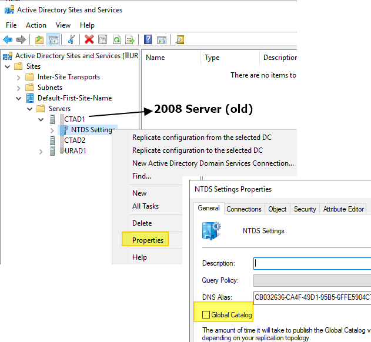Image resolution: width=371 pixels, height=342 pixels.
Task: Click the CTAD2 server icon
Action: point(52,140)
